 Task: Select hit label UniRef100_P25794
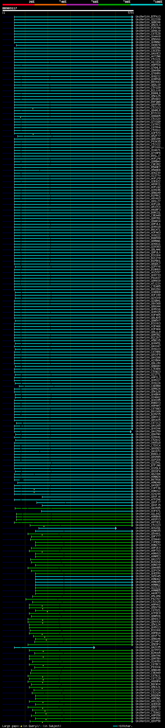(148, 28)
